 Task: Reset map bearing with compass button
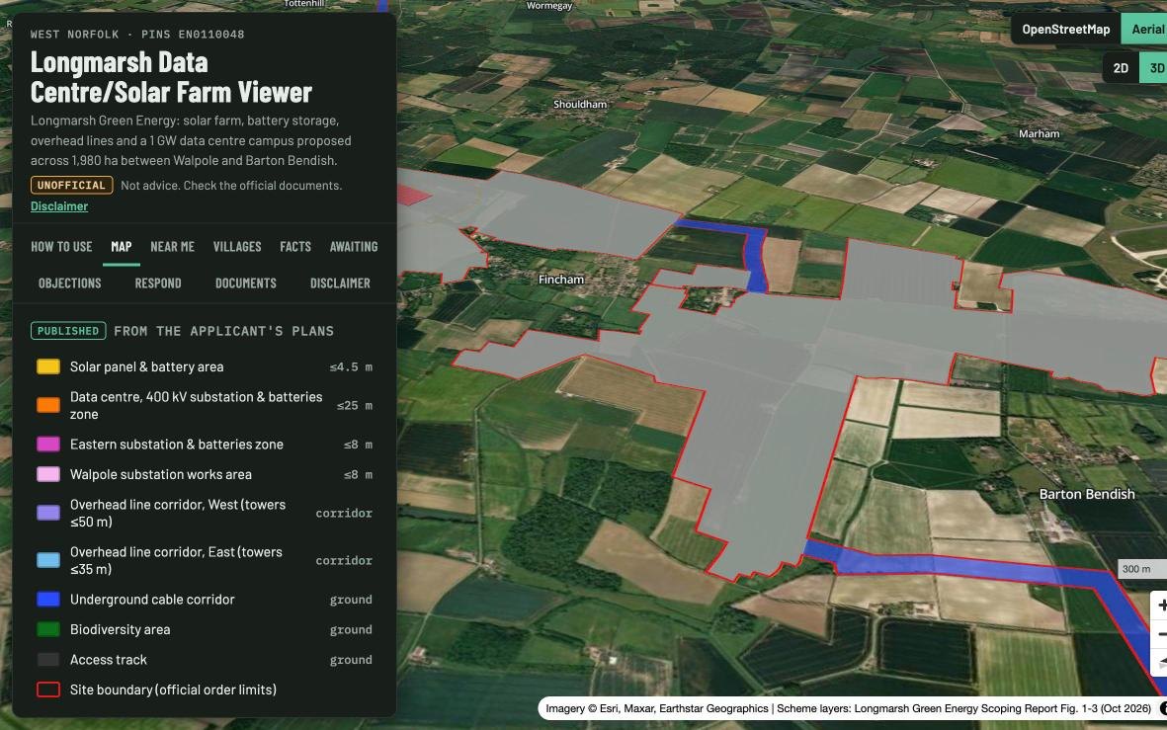[1159, 662]
